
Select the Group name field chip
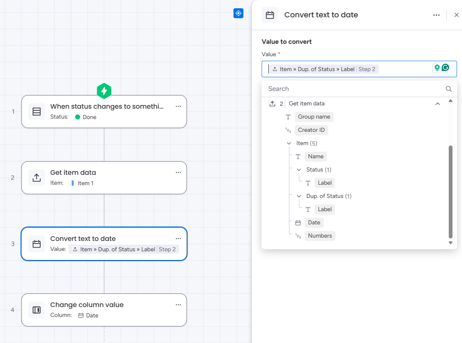(314, 117)
